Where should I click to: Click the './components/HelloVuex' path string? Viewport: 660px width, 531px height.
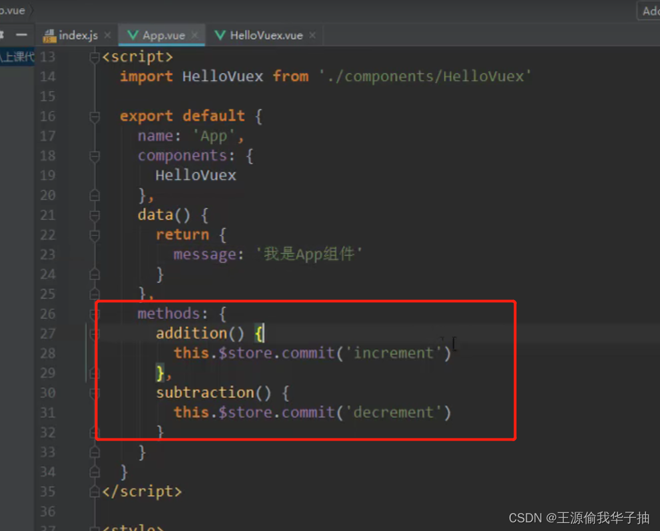click(x=425, y=77)
